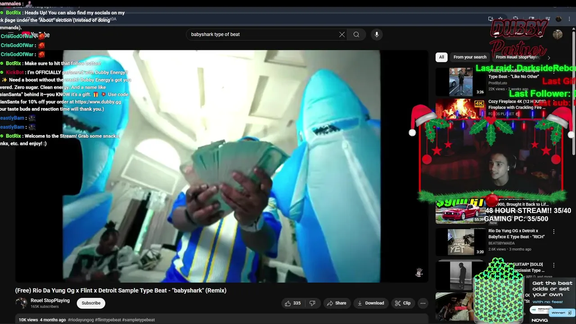Open ProdByLuto channel link

point(498,83)
